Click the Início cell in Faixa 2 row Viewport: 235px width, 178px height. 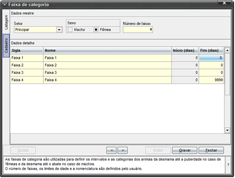[185, 65]
